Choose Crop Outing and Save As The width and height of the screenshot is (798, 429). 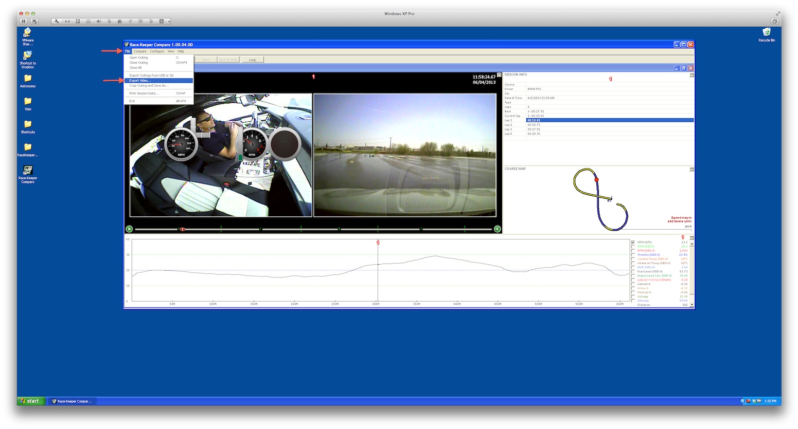[x=159, y=86]
